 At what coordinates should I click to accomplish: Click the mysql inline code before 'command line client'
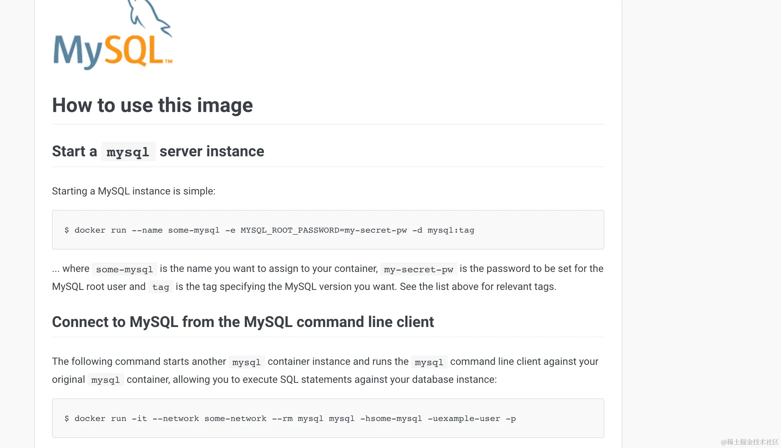pyautogui.click(x=429, y=362)
